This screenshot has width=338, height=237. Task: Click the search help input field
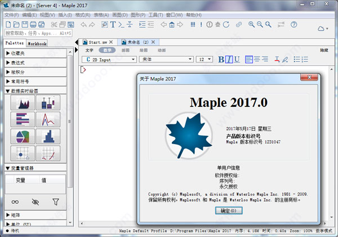pyautogui.click(x=38, y=33)
